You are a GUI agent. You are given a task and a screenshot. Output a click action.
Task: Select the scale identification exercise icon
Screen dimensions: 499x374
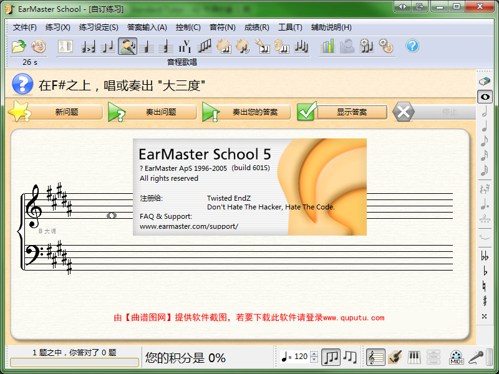point(205,46)
